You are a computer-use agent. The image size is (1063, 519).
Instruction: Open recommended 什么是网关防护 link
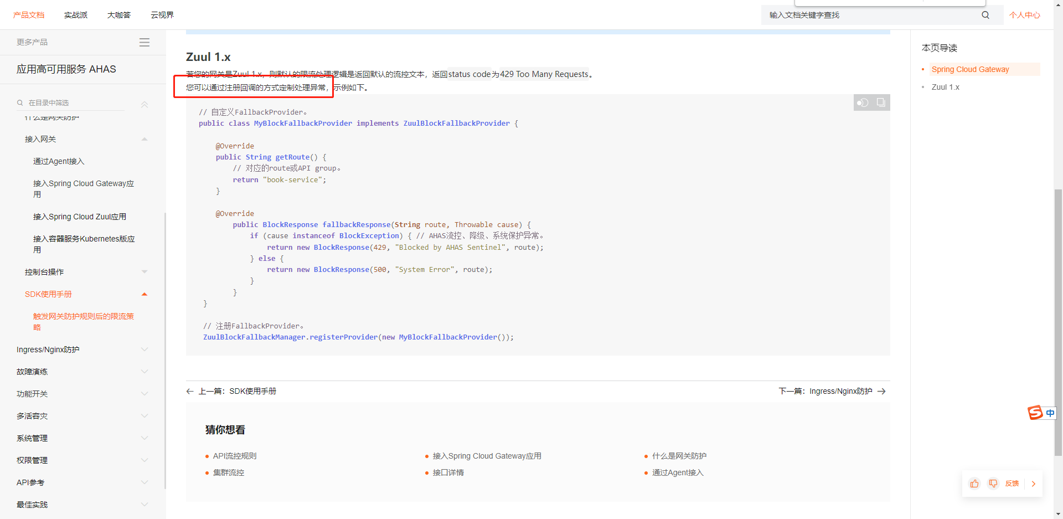pyautogui.click(x=679, y=456)
